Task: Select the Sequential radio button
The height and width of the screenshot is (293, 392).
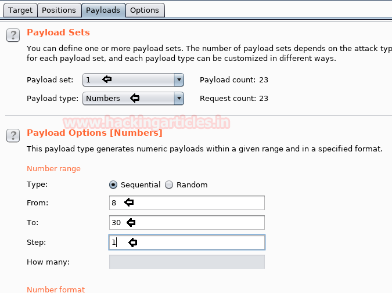Action: pos(113,185)
